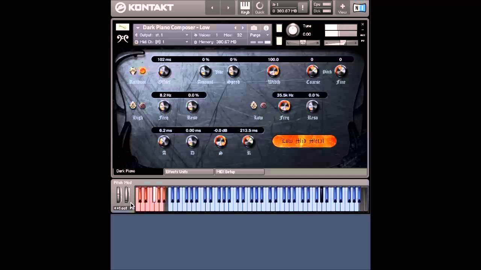Image resolution: width=481 pixels, height=270 pixels.
Task: Click the Pitch Fine knob
Action: pos(340,71)
